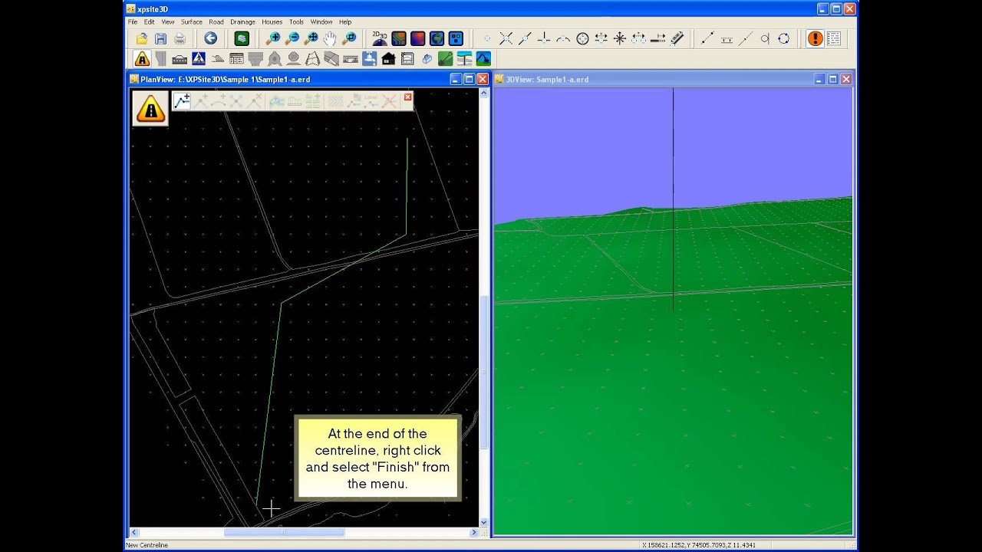Open the Houses menu
The height and width of the screenshot is (552, 982).
point(272,22)
